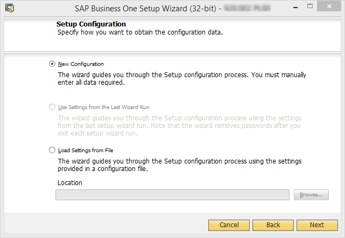Click the Load Settings from File label
The height and width of the screenshot is (238, 345).
86,150
